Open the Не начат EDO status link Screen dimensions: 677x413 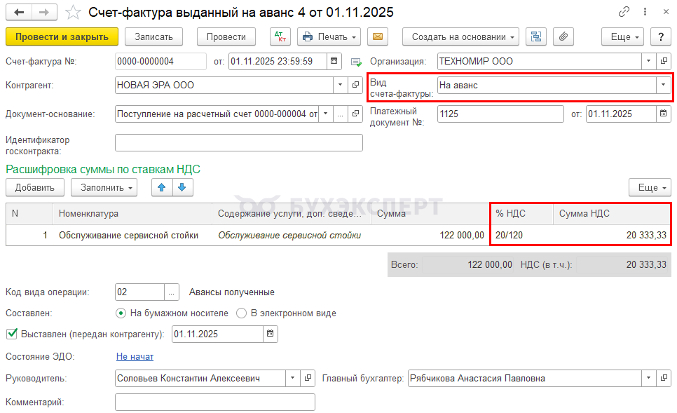135,357
